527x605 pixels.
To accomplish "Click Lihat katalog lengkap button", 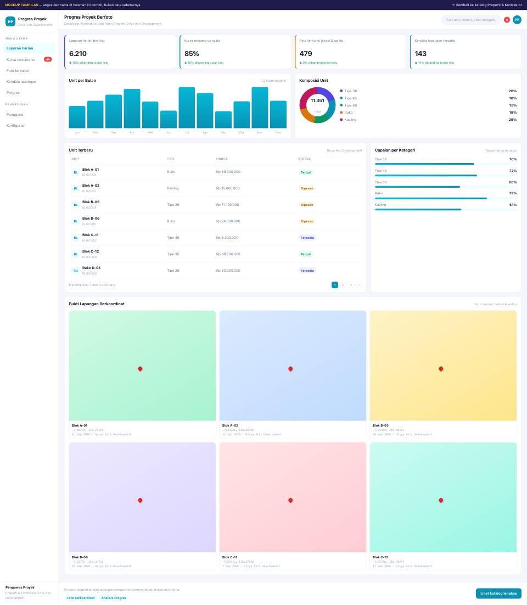I will tap(498, 593).
